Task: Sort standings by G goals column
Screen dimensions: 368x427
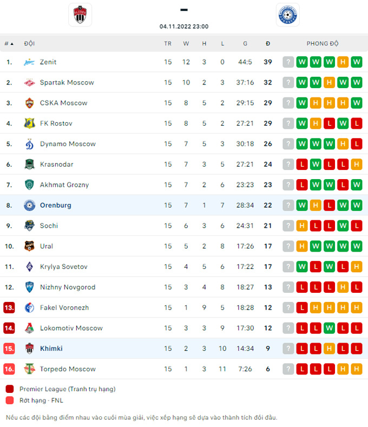Action: [245, 44]
